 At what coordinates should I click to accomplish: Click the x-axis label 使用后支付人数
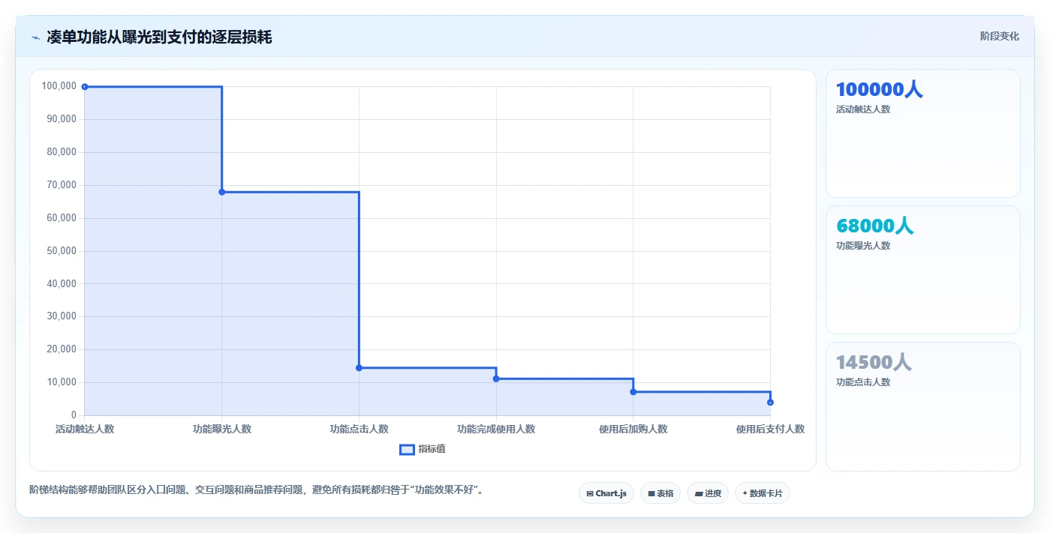(770, 429)
